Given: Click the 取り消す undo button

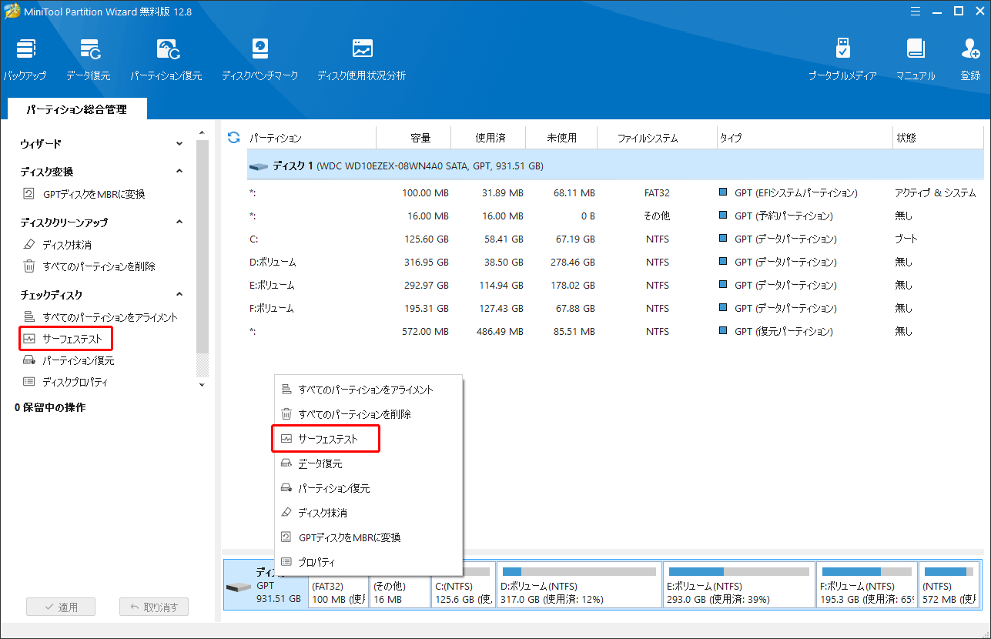Looking at the screenshot, I should 154,607.
